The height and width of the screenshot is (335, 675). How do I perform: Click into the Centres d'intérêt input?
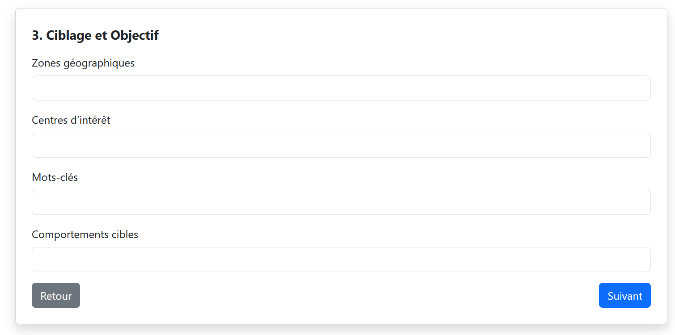click(341, 145)
